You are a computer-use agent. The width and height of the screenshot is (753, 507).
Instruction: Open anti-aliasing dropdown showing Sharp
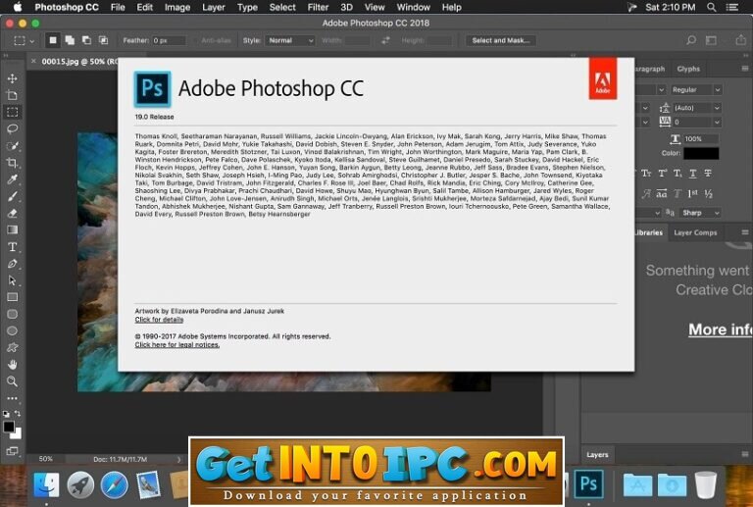tap(700, 213)
